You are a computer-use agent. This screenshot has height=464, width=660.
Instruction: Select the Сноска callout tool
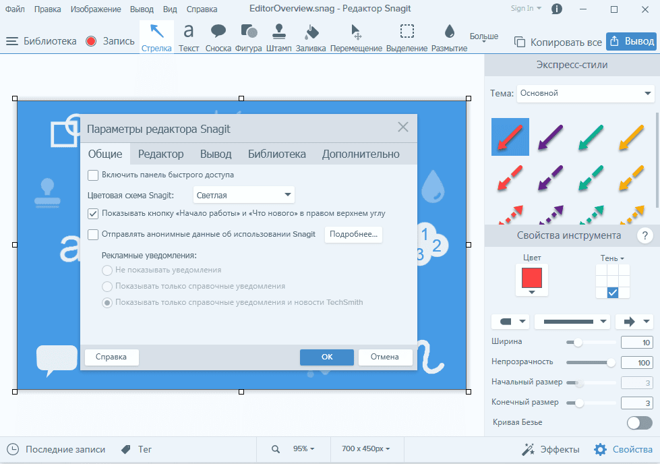click(218, 37)
